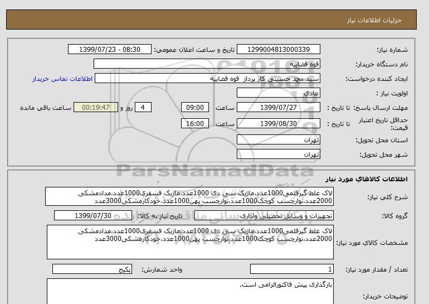Select the priority field showing عادی
The image size is (429, 304).
[278, 93]
